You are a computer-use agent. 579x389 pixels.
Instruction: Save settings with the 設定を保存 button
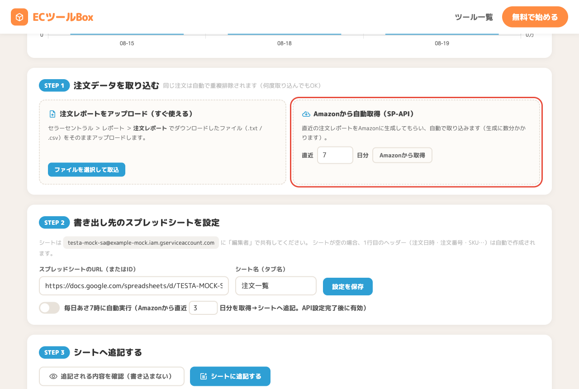click(348, 286)
